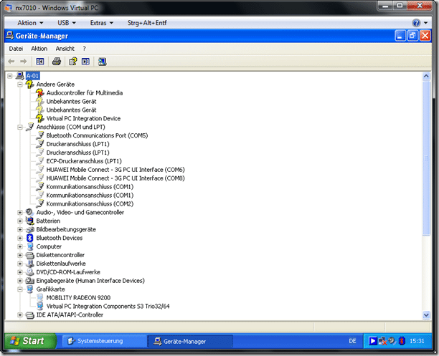Click the vertical scrollbar thumb

(x=426, y=158)
